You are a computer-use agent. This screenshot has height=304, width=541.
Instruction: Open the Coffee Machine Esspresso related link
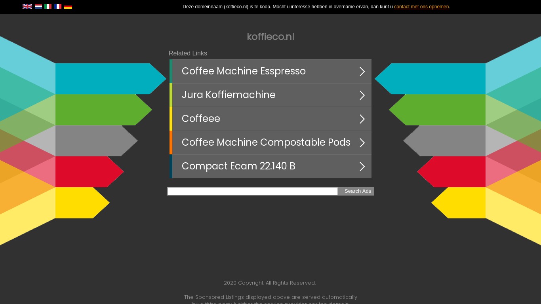244,71
